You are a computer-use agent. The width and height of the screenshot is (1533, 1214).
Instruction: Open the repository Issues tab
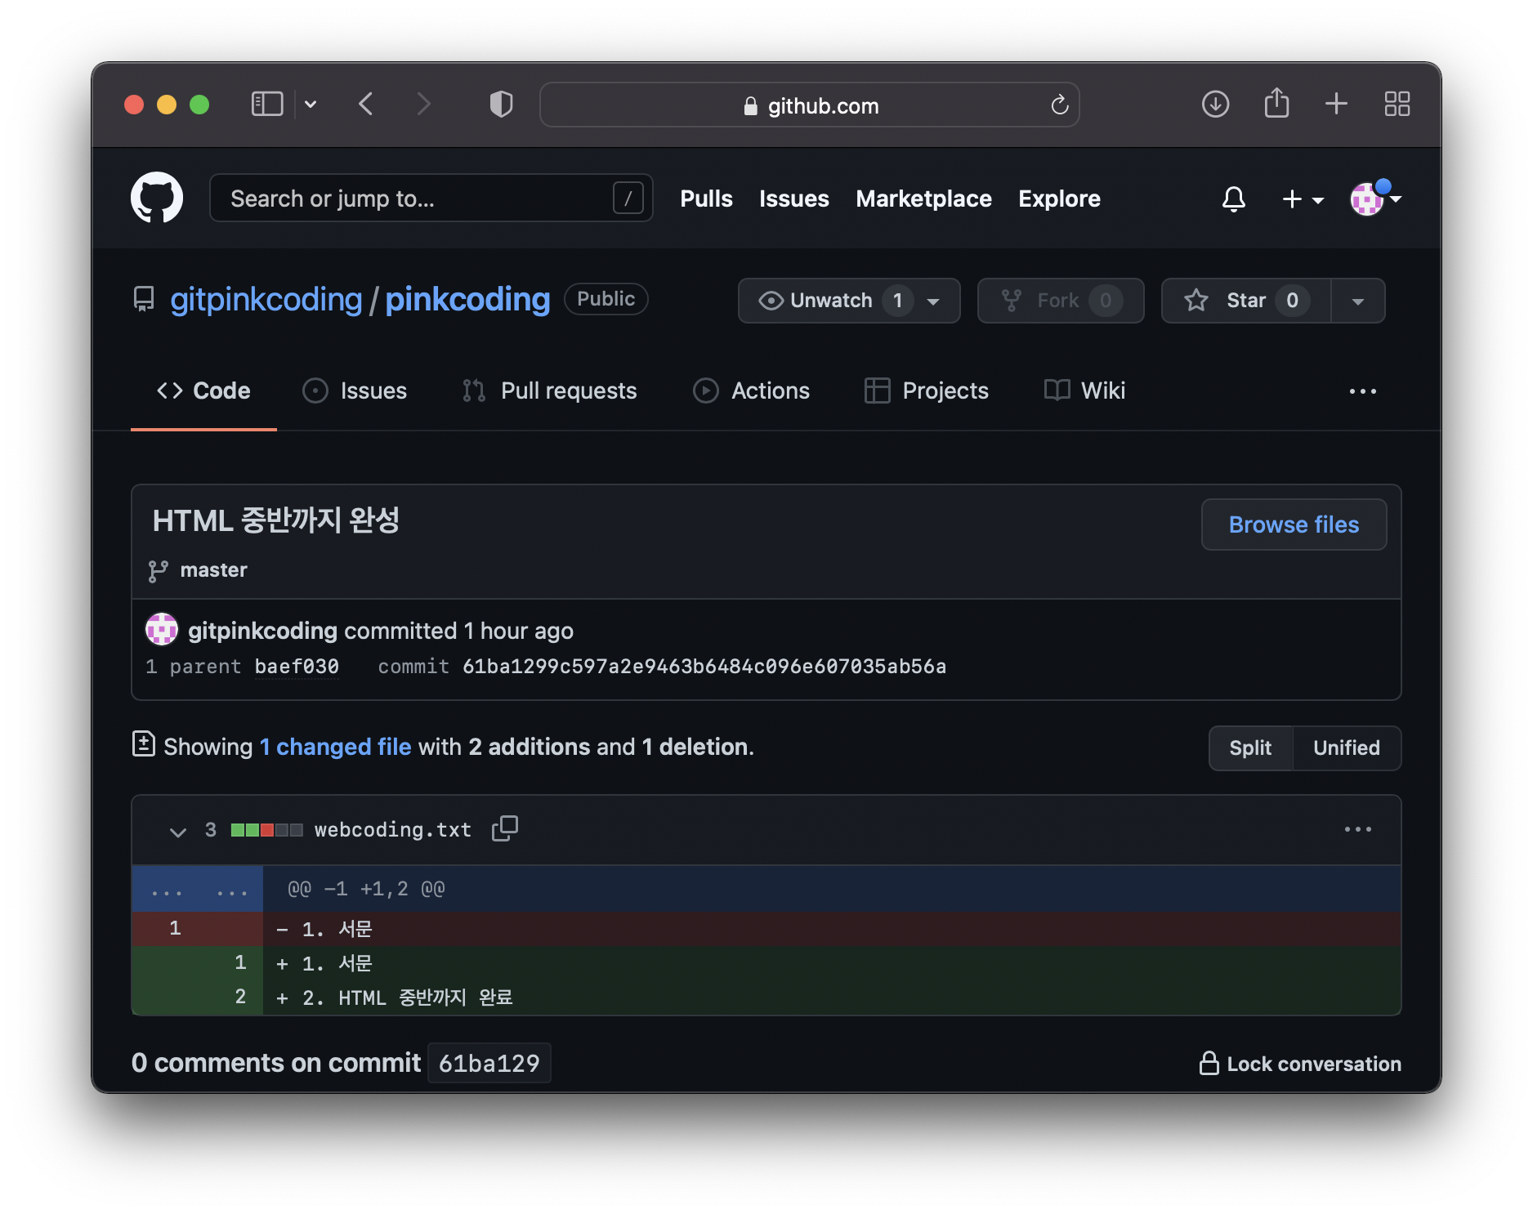click(355, 391)
